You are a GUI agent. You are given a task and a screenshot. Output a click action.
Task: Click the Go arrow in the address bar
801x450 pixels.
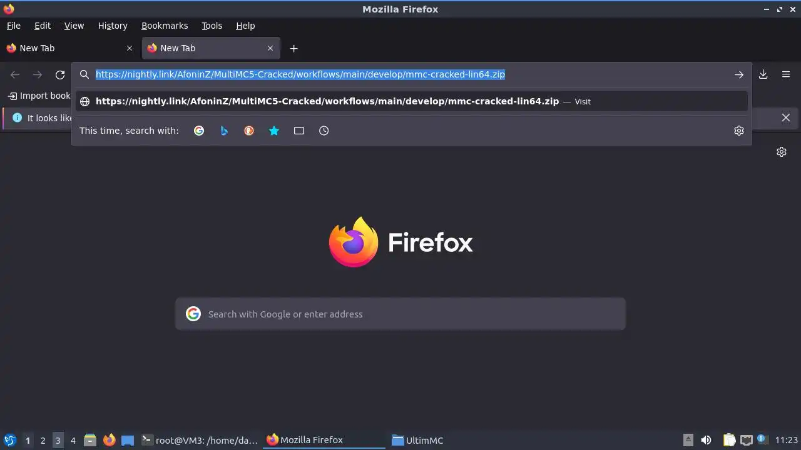(739, 74)
